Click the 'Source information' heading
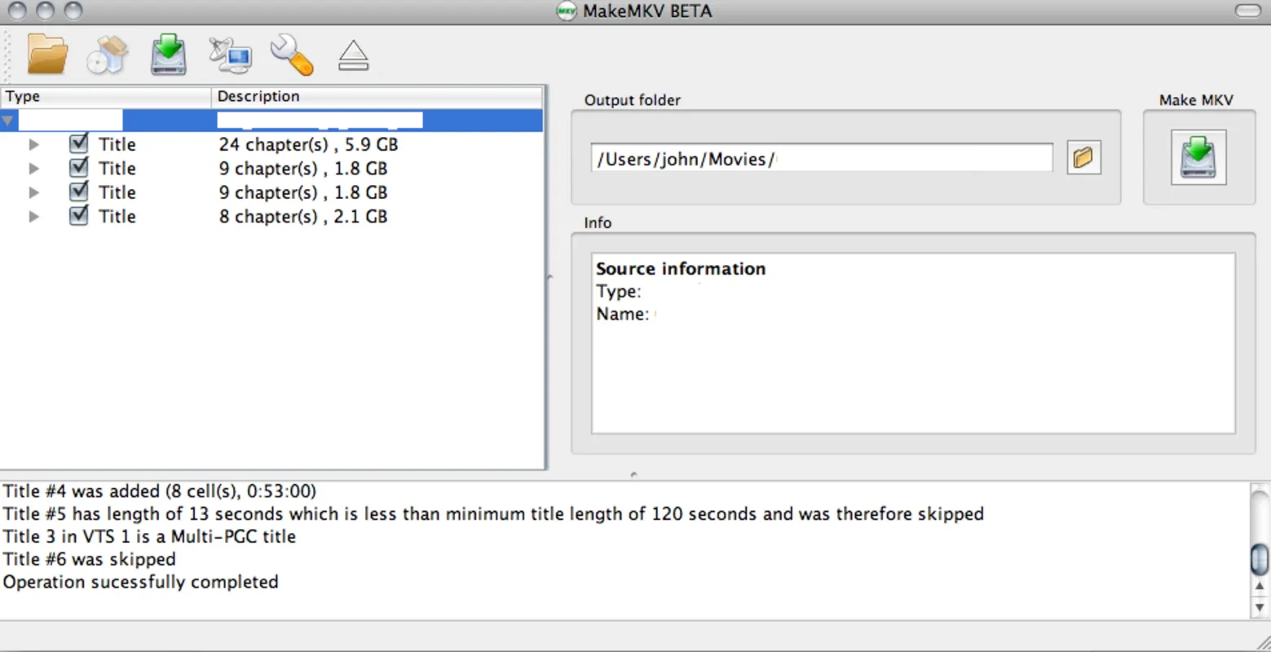 [x=681, y=269]
